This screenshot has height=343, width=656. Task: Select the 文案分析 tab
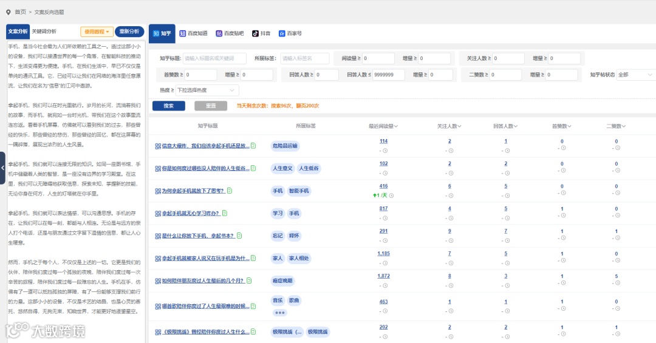[x=18, y=32]
